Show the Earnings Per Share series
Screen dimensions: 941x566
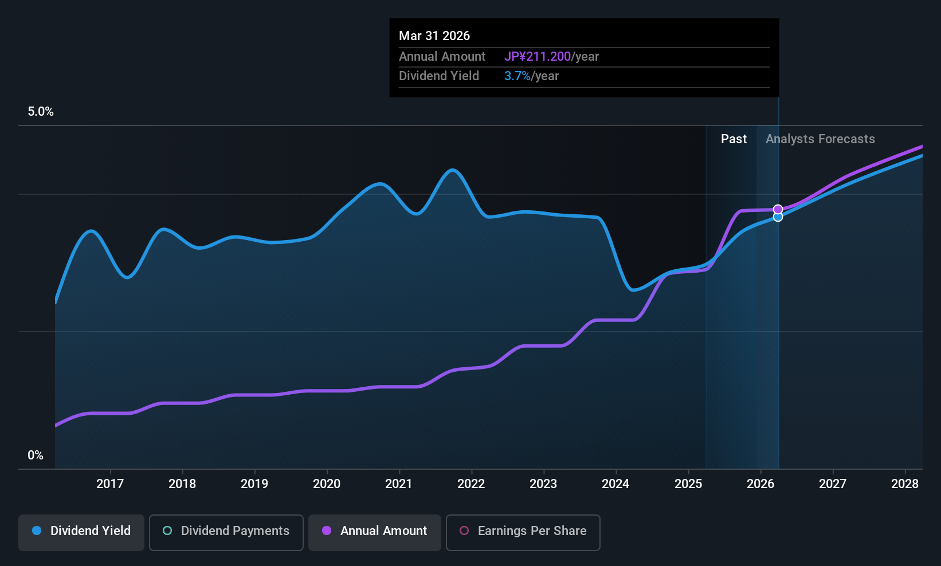click(x=523, y=532)
